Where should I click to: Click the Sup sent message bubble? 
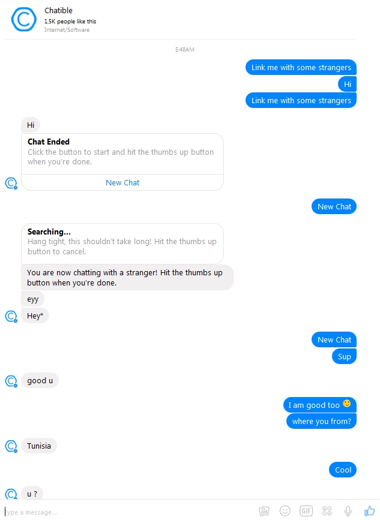click(x=344, y=356)
